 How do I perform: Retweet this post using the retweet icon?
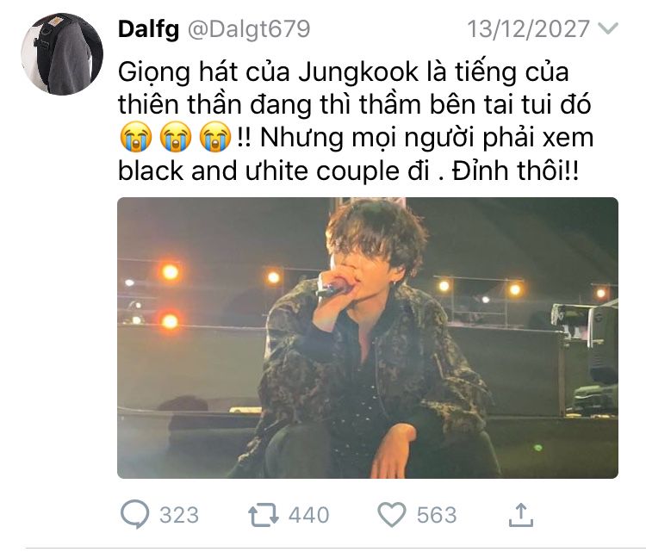264,515
